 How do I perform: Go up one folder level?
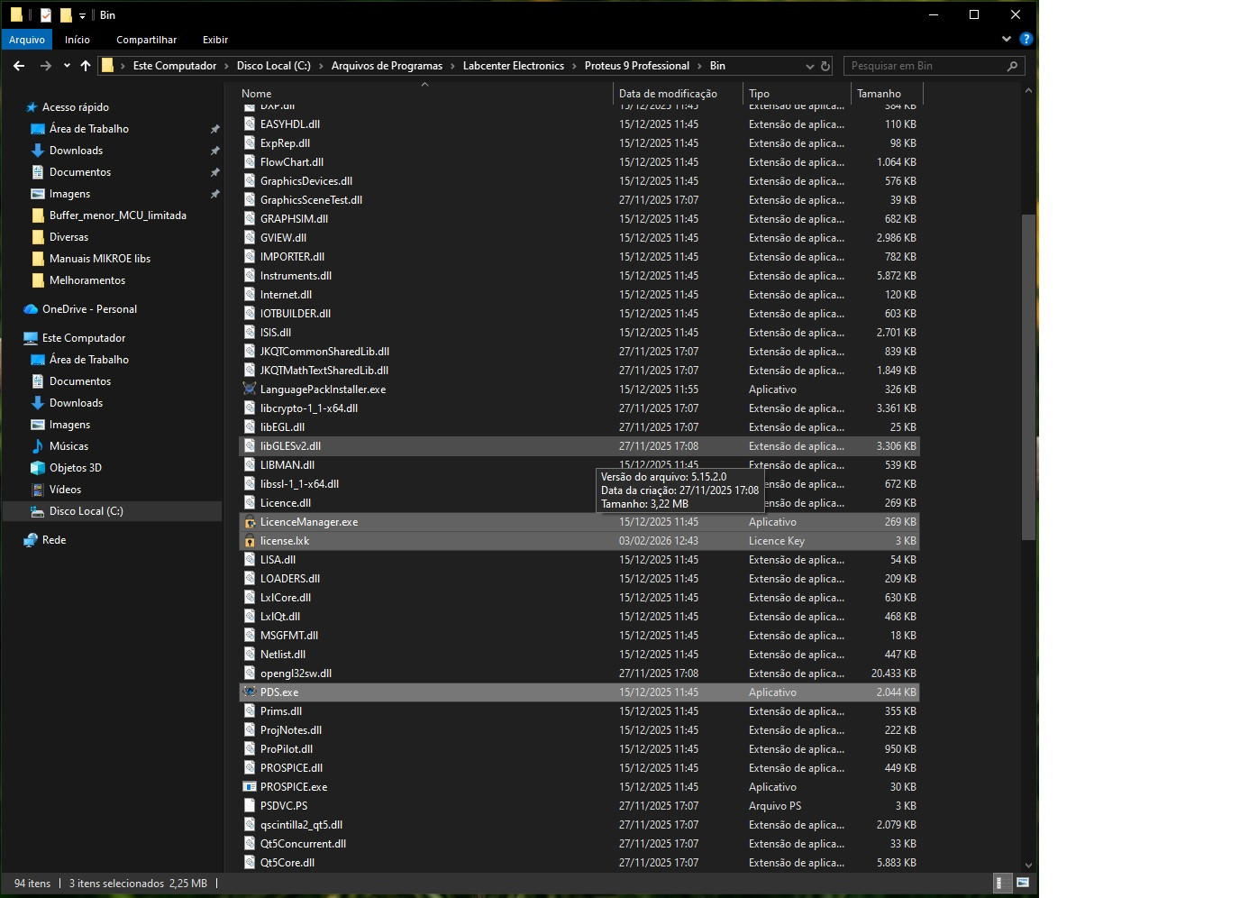[86, 66]
